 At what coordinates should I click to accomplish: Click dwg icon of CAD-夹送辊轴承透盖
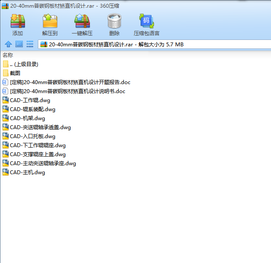tap(5, 127)
